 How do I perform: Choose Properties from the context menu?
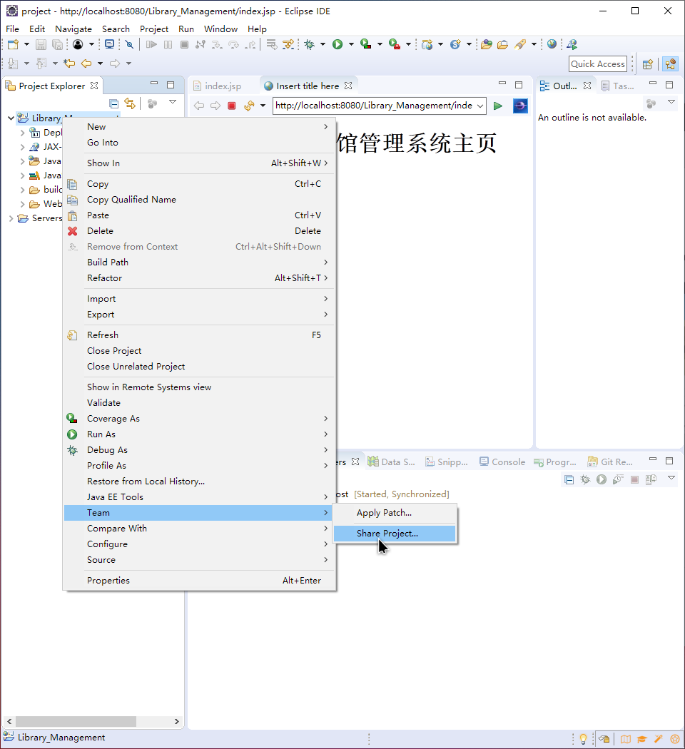point(199,581)
